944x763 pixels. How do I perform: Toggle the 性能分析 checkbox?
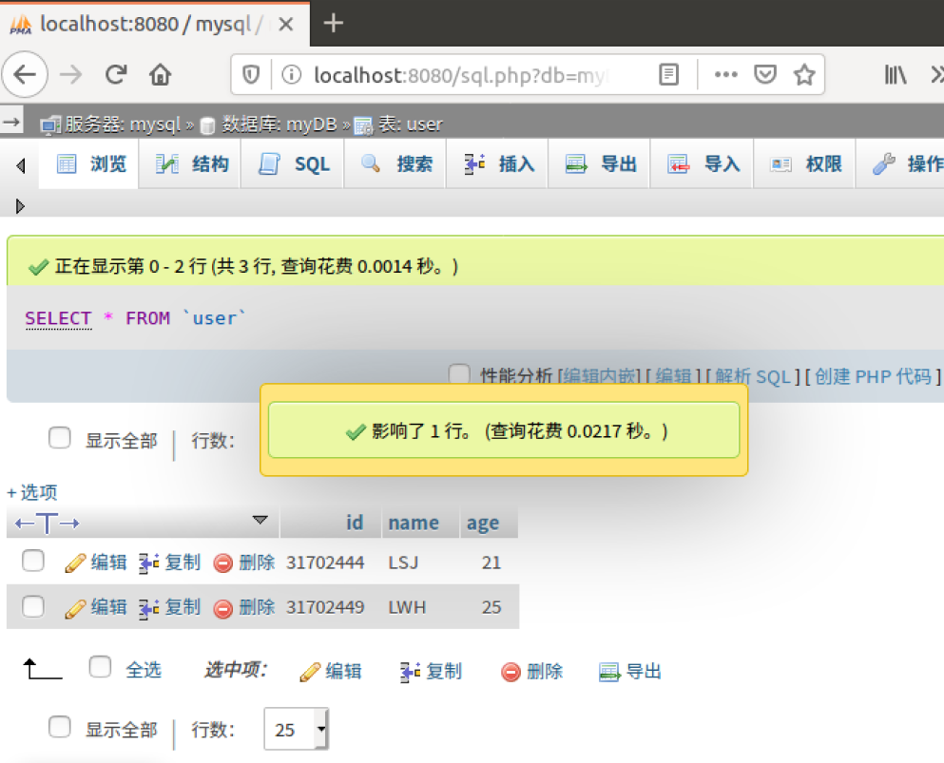coord(459,374)
